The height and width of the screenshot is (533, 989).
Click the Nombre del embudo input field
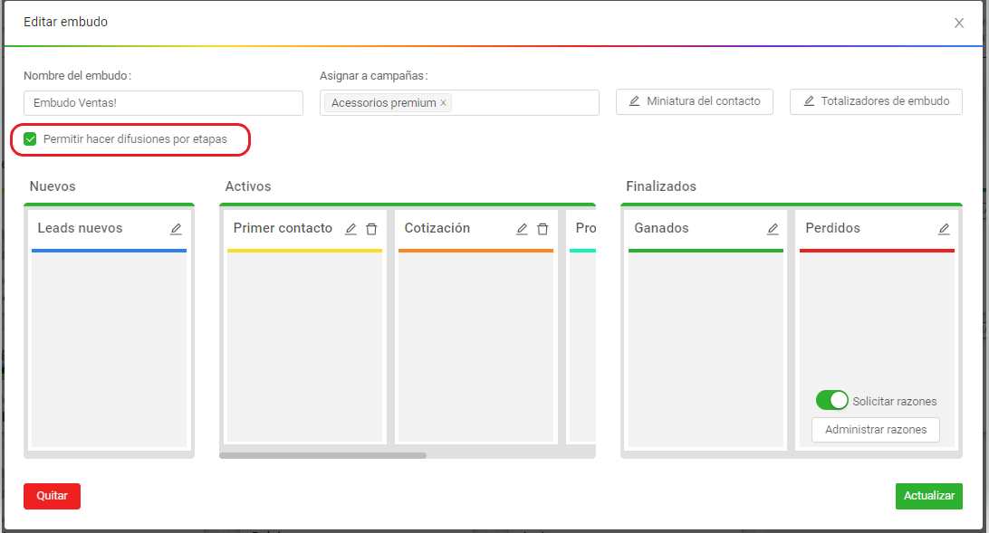click(x=163, y=102)
